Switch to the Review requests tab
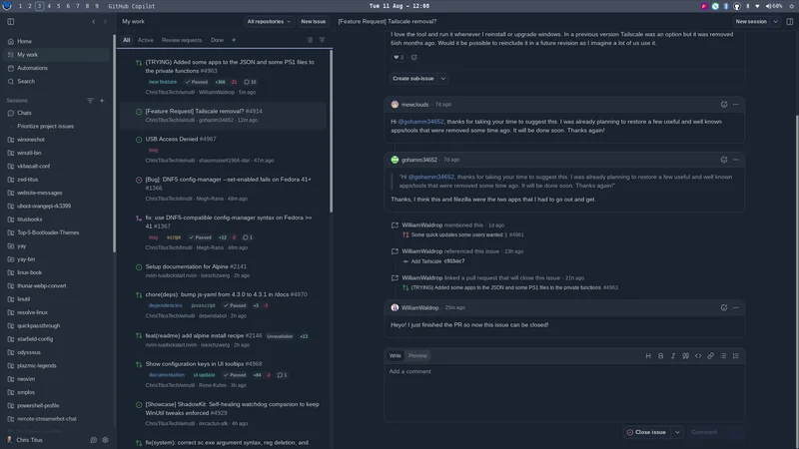The image size is (799, 449). tap(182, 40)
